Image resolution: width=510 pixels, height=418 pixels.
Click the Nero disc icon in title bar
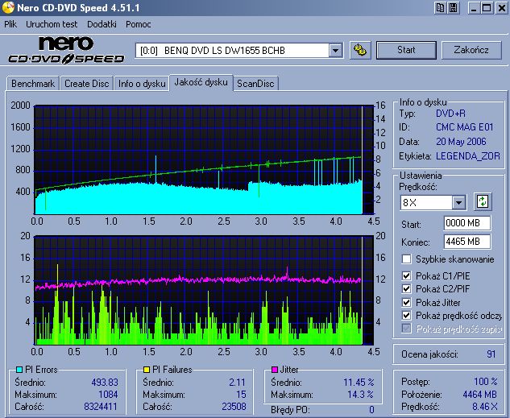click(x=8, y=7)
